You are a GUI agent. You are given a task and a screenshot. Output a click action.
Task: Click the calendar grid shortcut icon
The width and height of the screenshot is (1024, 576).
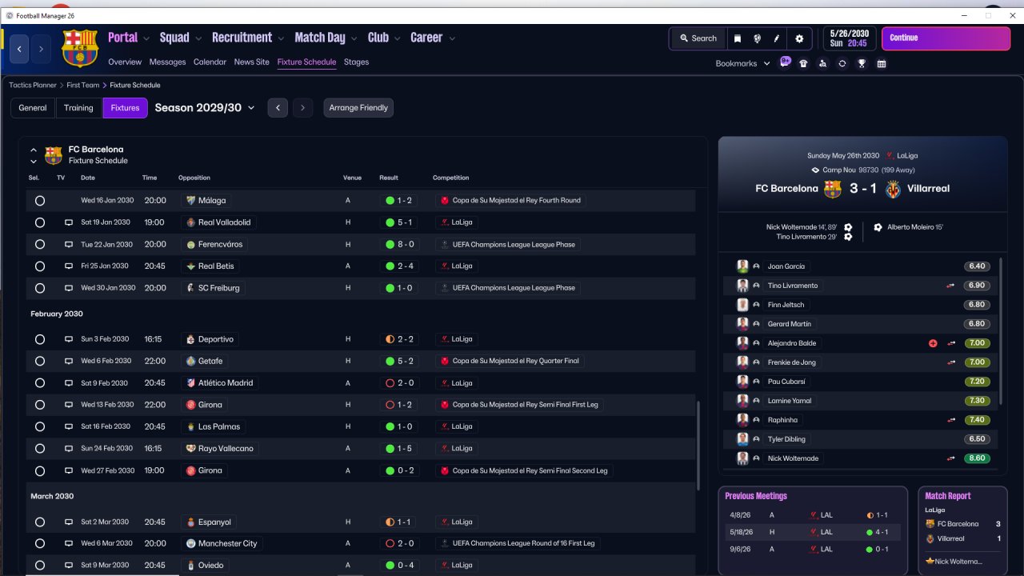(x=882, y=63)
